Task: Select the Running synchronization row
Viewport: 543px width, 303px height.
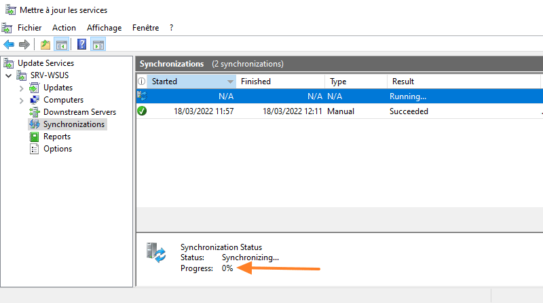Action: [x=339, y=96]
